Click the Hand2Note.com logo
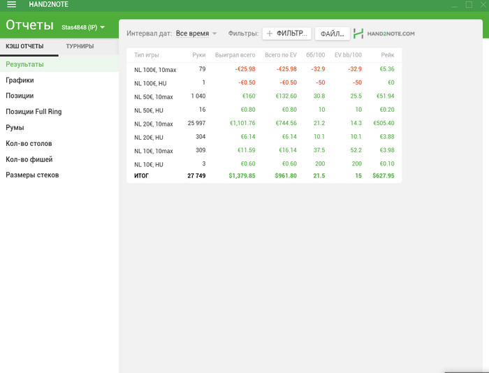 (x=384, y=34)
